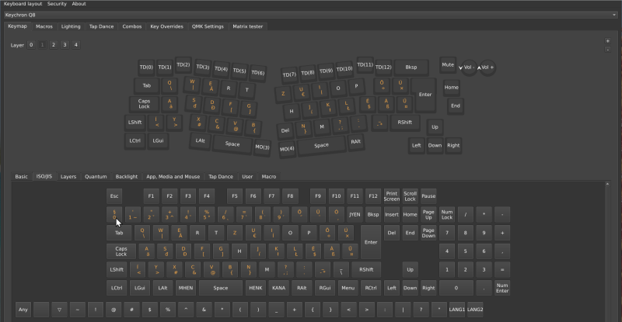The width and height of the screenshot is (622, 322).
Task: Select the Mute key on the keymap
Action: pyautogui.click(x=448, y=65)
